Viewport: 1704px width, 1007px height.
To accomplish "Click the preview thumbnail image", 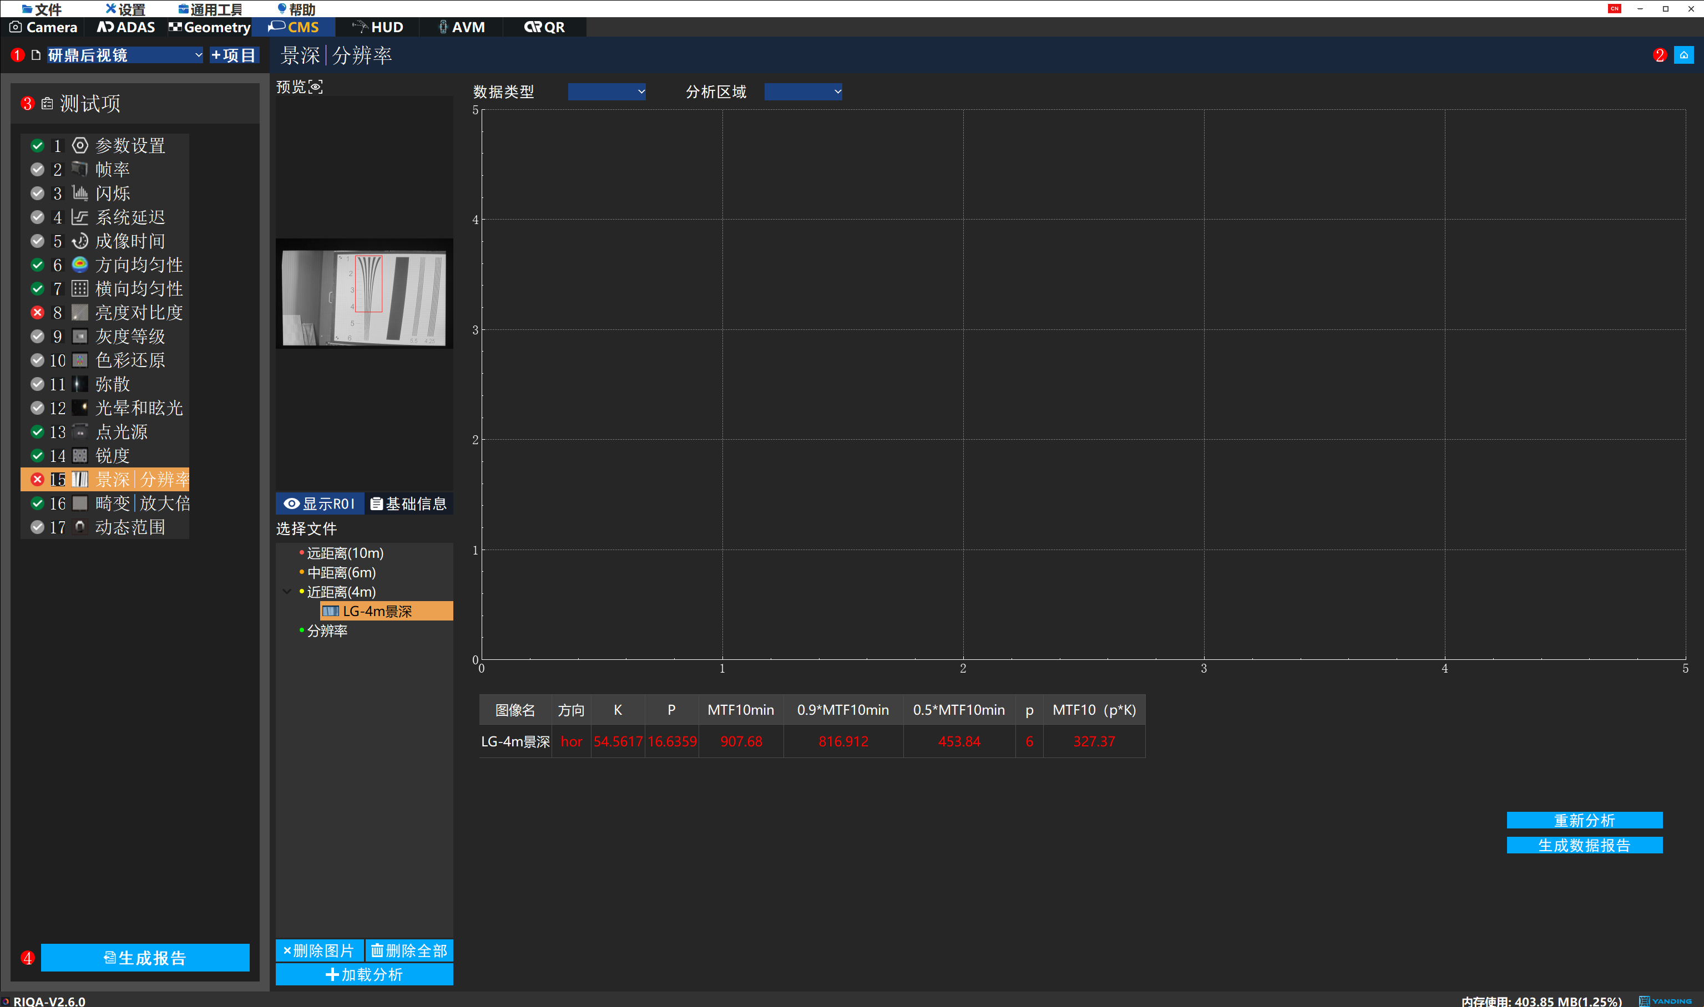I will 364,294.
